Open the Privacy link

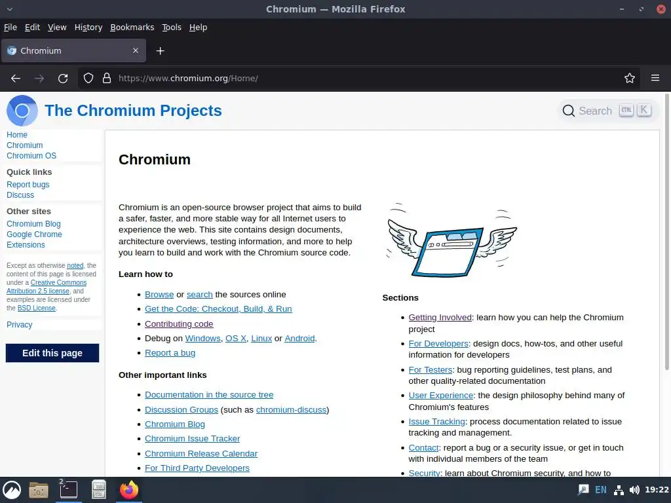pos(19,325)
